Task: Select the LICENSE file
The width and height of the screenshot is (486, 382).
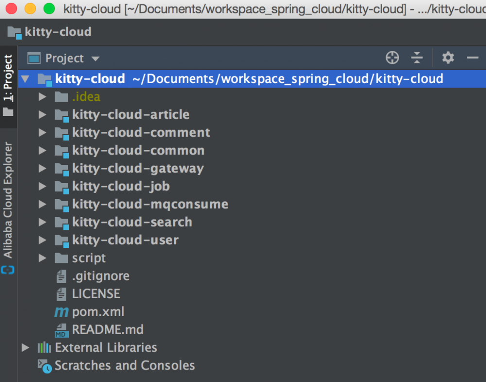Action: pyautogui.click(x=96, y=294)
